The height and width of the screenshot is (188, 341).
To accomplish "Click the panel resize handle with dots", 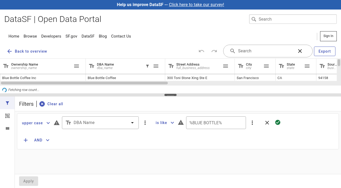I will tap(170, 95).
